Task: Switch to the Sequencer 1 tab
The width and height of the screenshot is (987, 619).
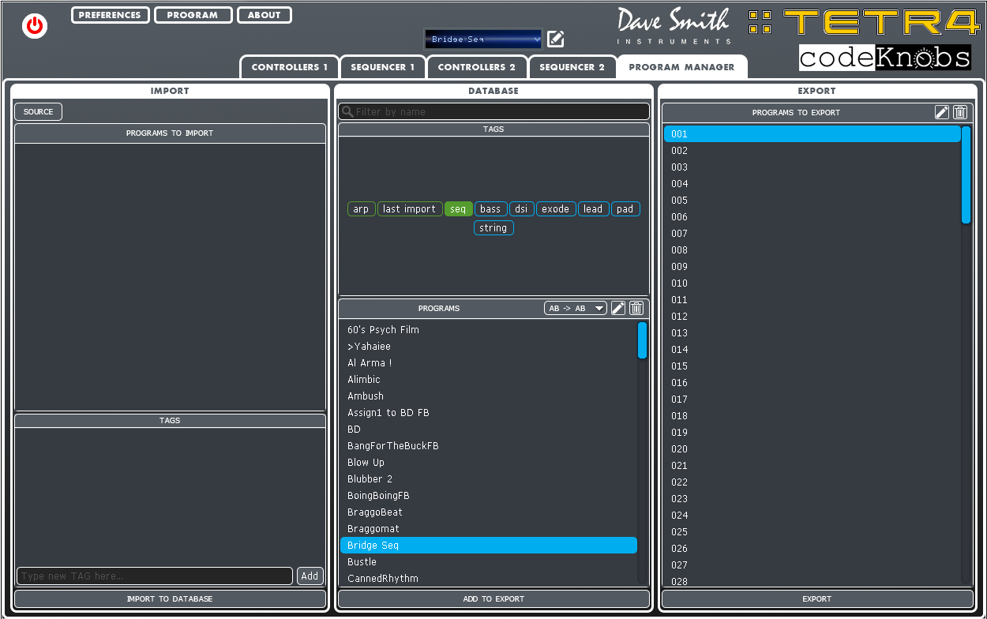Action: tap(383, 67)
